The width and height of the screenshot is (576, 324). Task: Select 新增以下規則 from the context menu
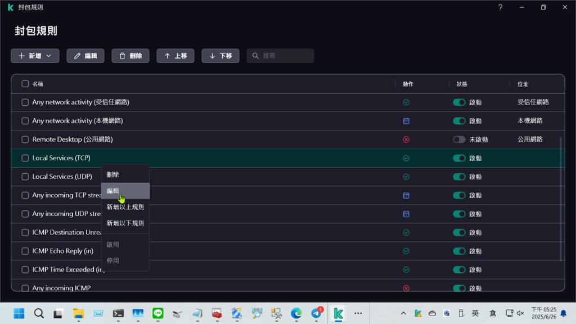125,223
